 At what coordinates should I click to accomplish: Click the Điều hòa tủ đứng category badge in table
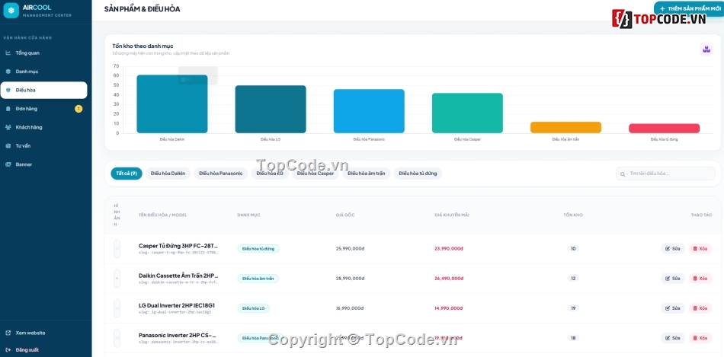coord(258,249)
